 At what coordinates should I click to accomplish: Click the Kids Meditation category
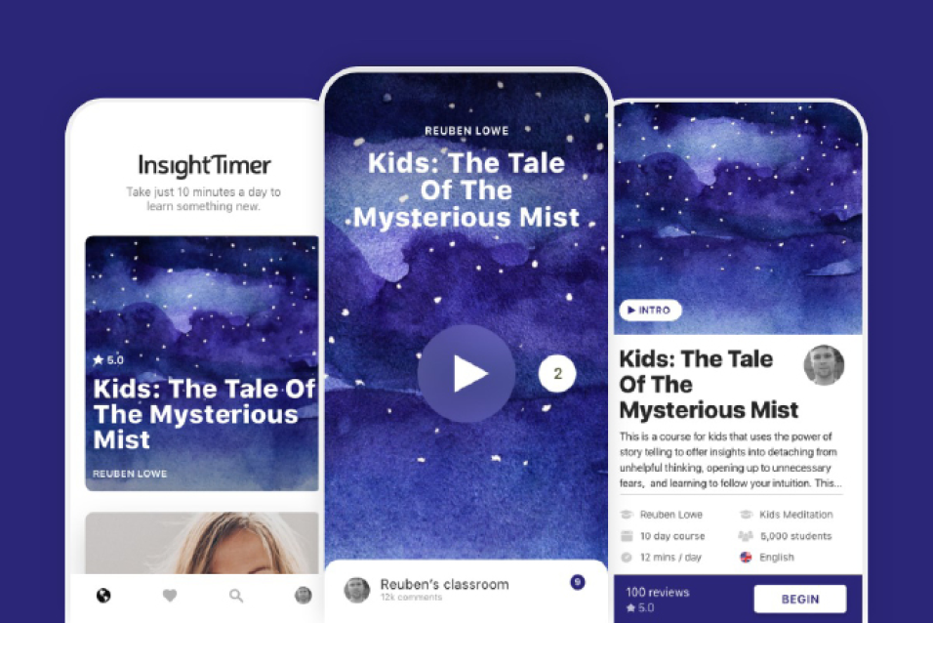tap(797, 515)
